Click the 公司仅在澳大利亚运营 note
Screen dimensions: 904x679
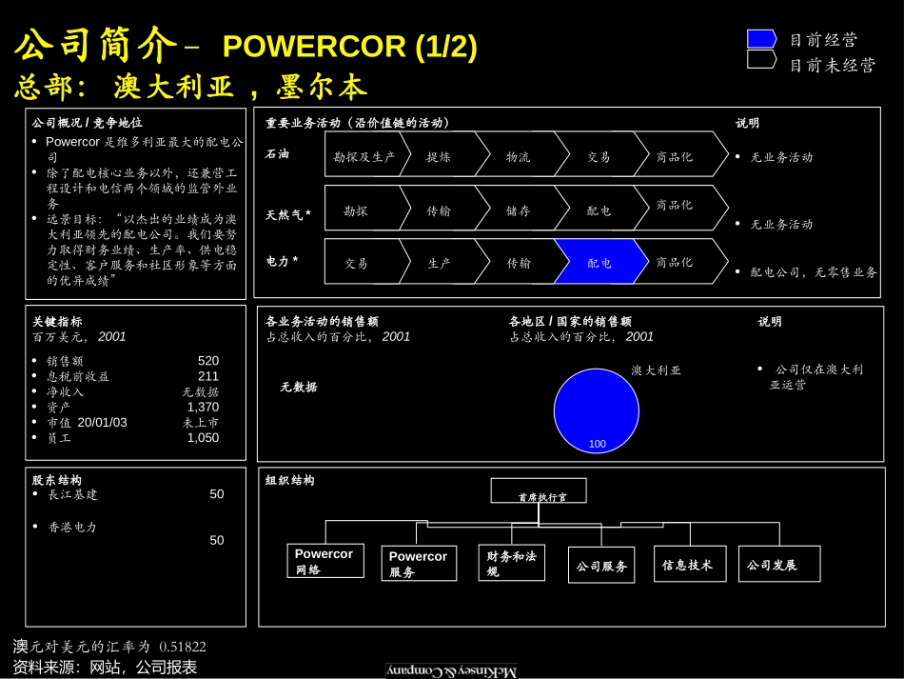[x=816, y=377]
